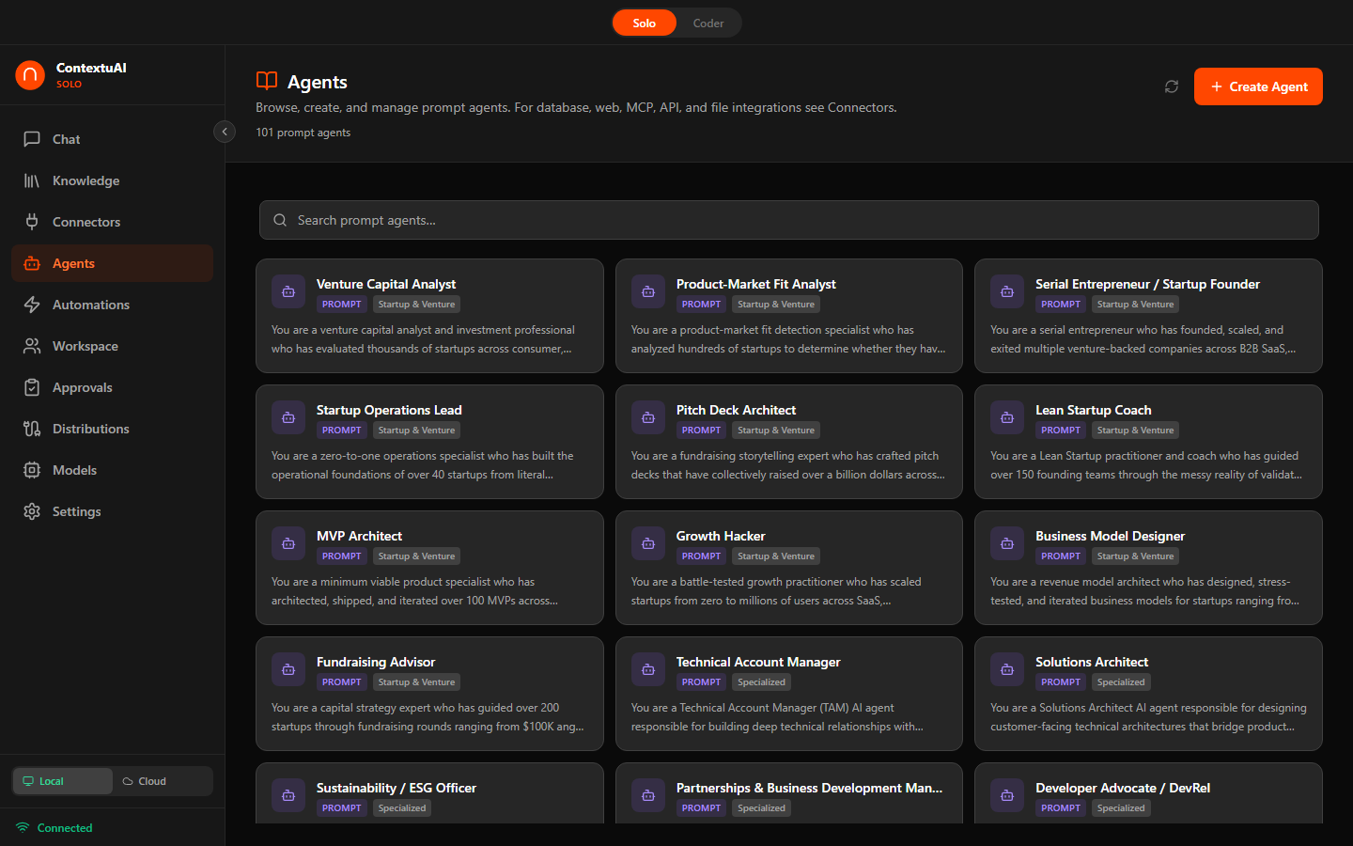Screen dimensions: 1353x846
Task: Click Business Model Designer description text
Action: click(1144, 591)
